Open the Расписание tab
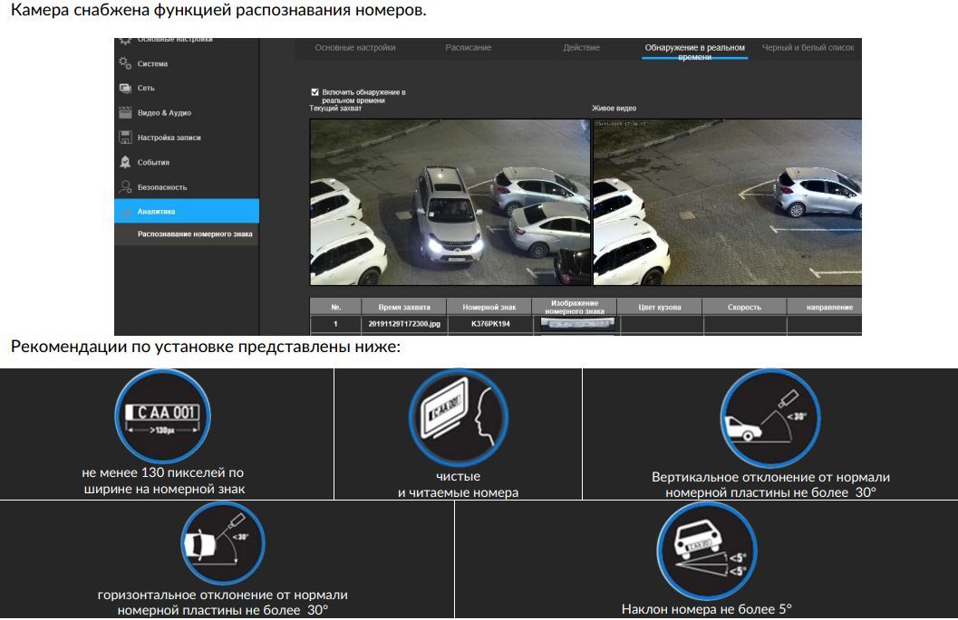 pos(469,48)
